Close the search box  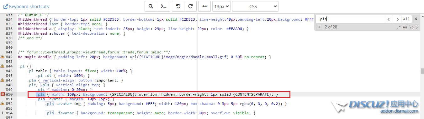coord(416,19)
